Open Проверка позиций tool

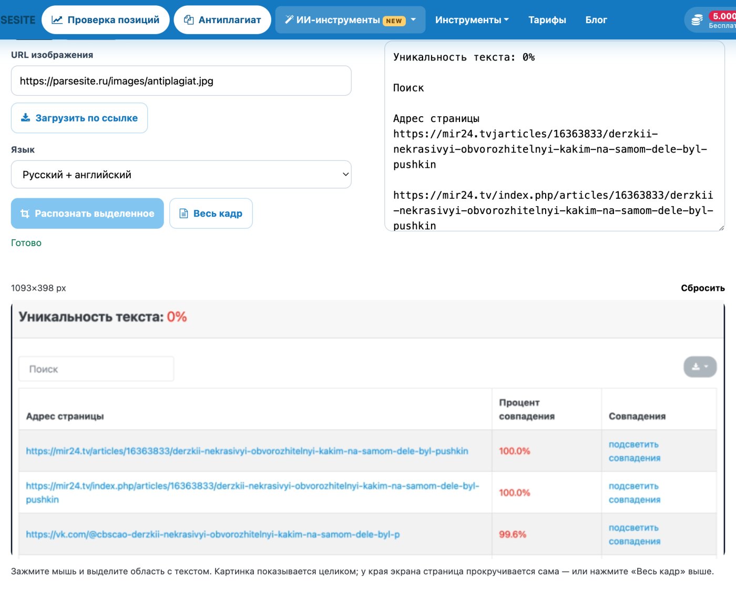click(105, 20)
